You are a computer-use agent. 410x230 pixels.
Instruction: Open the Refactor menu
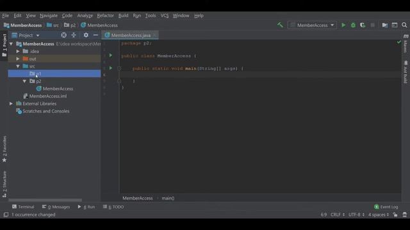pos(105,15)
